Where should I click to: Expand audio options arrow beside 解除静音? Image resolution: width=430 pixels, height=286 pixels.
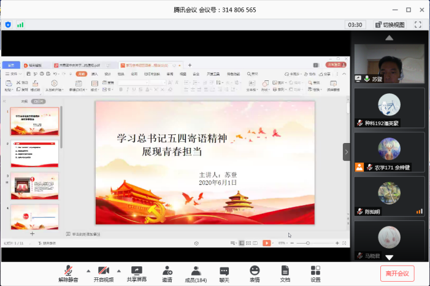coord(87,271)
